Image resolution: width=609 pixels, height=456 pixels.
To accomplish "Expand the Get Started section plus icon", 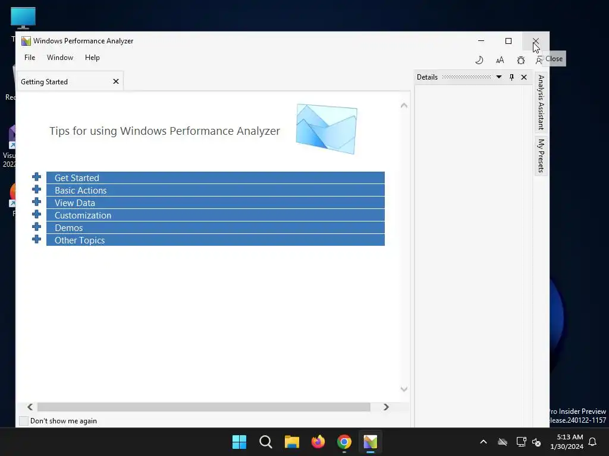I will pos(36,177).
